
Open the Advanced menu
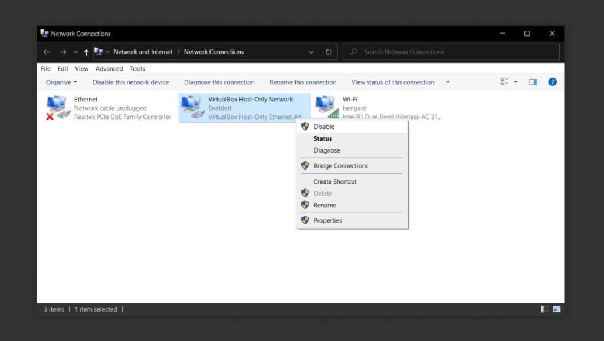point(109,68)
